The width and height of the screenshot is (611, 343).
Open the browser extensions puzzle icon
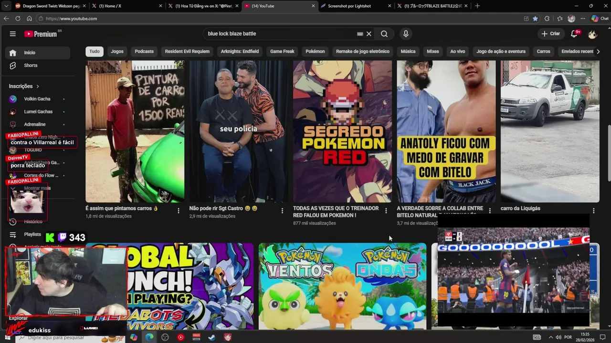(547, 19)
